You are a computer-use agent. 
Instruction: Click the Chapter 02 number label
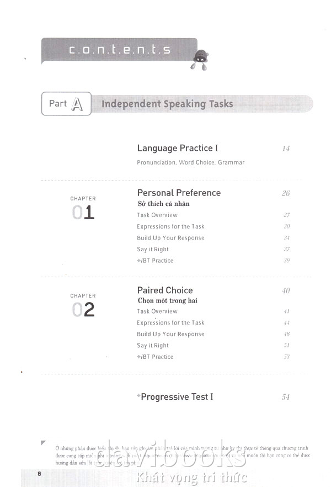(83, 310)
